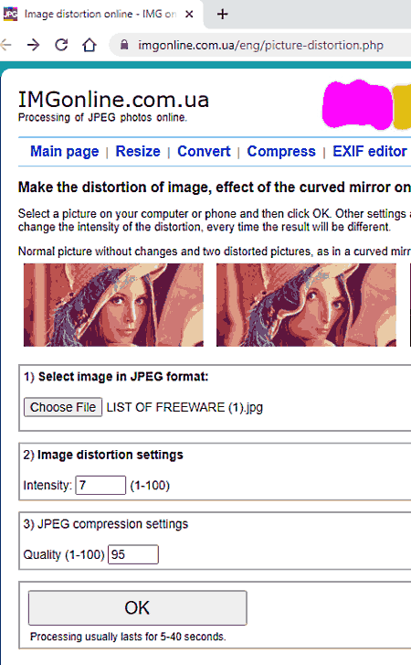Click the second distorted sample image
This screenshot has height=665, width=411.
click(306, 305)
